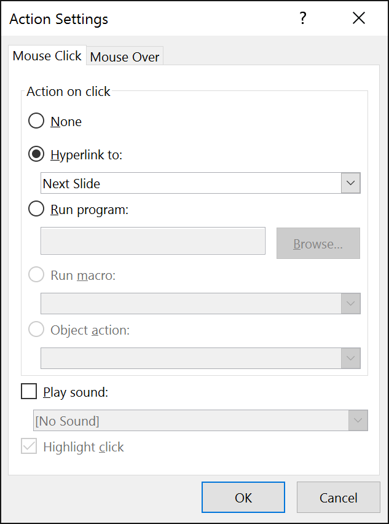Select the None action radio button

tap(36, 121)
